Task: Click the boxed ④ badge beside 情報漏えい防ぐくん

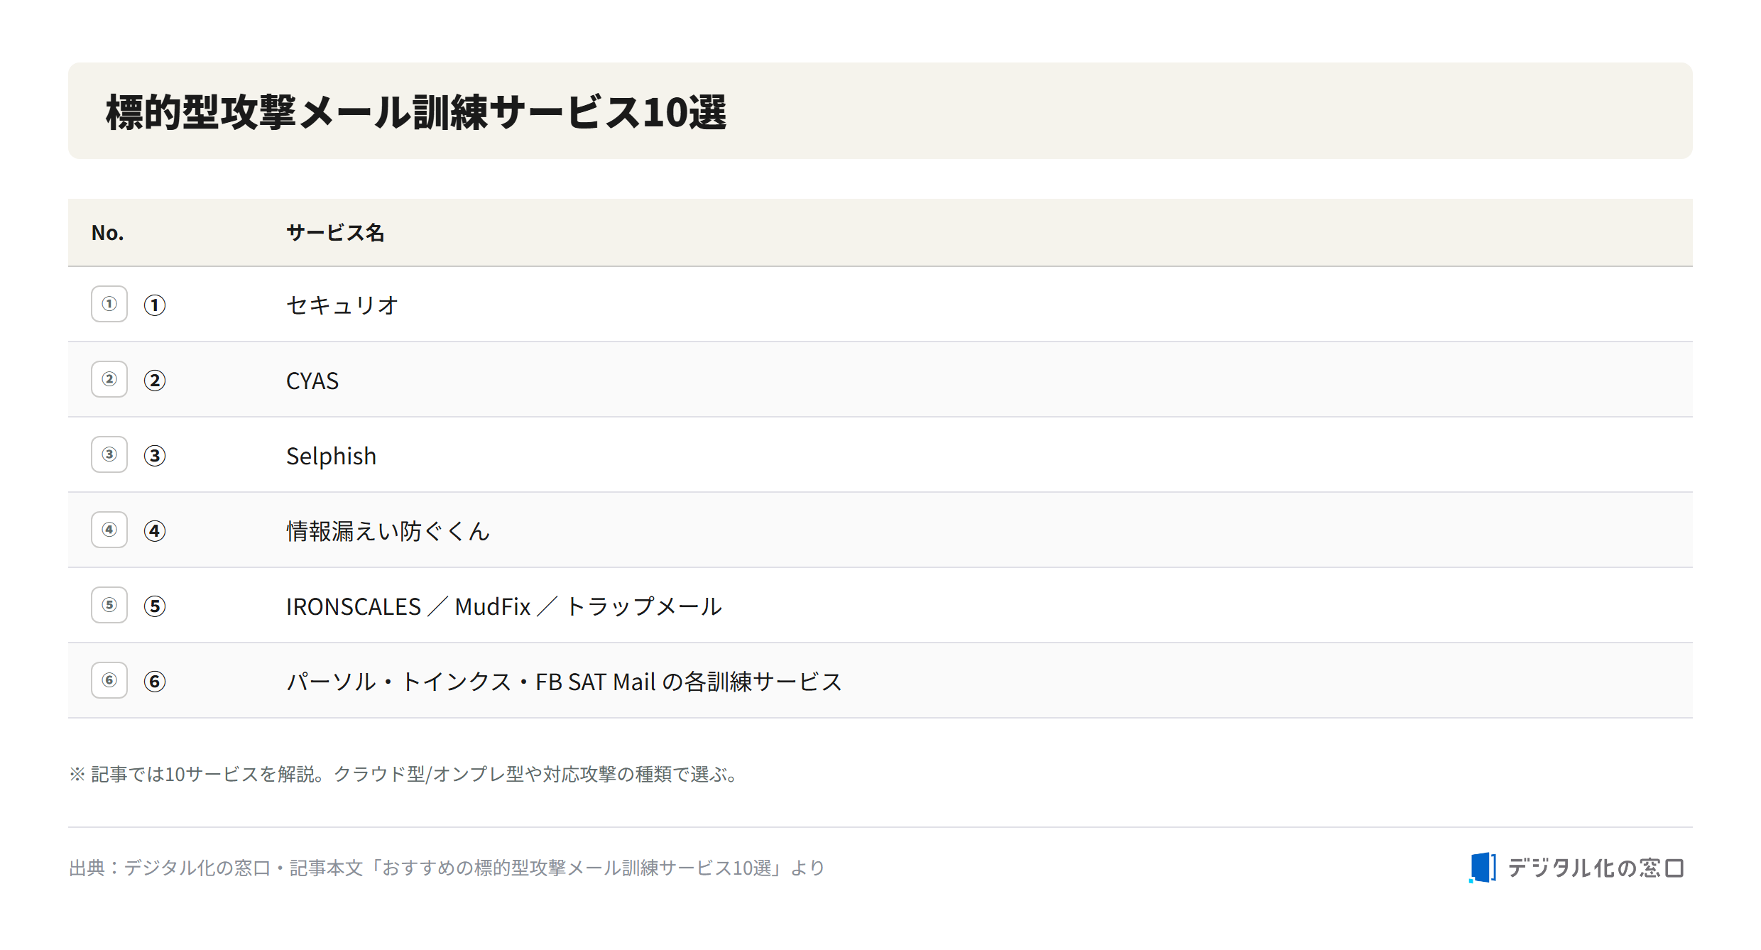Action: click(x=109, y=530)
